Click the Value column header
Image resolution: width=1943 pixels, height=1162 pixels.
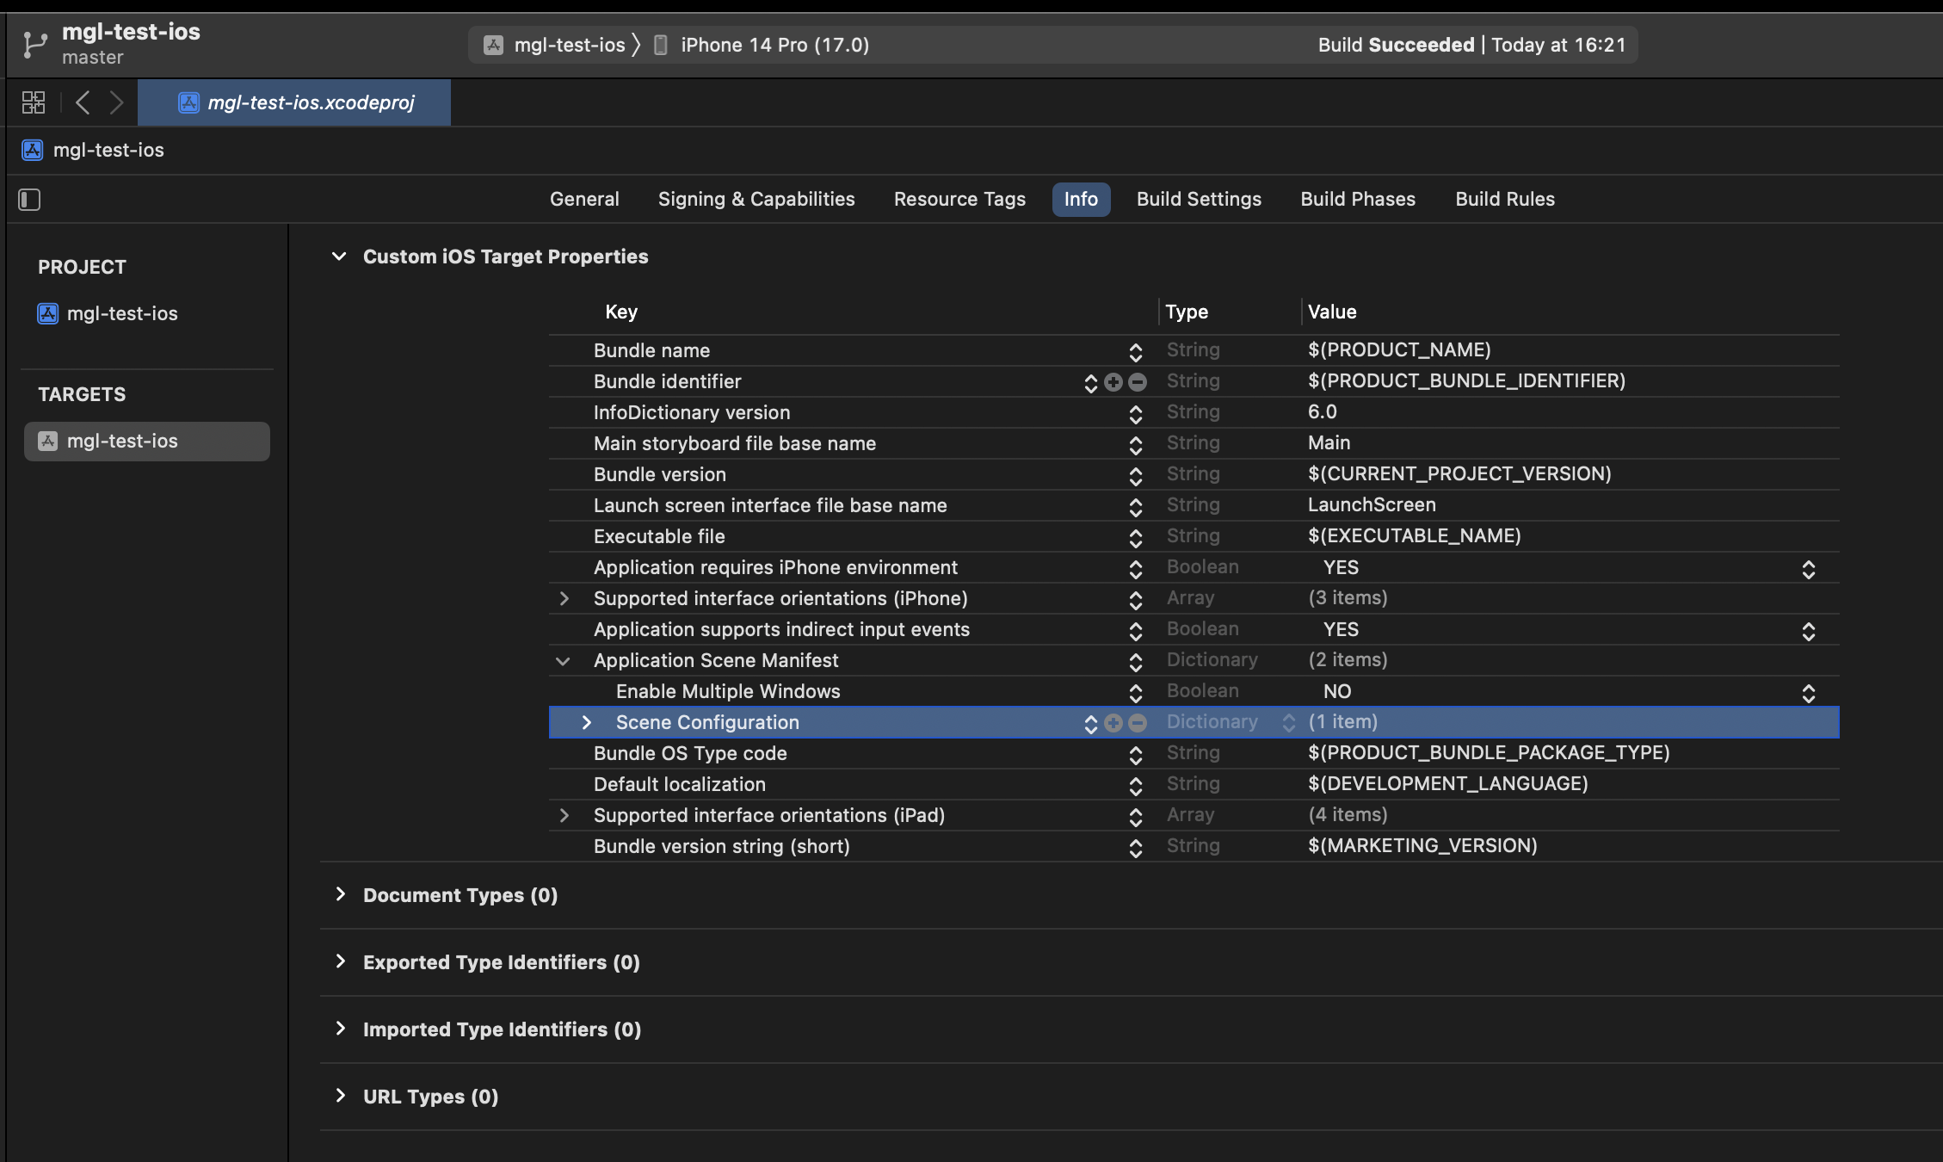[x=1332, y=312]
